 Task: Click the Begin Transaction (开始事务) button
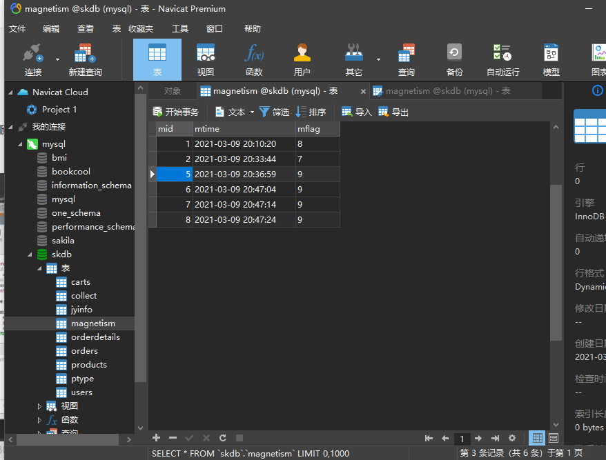[175, 112]
